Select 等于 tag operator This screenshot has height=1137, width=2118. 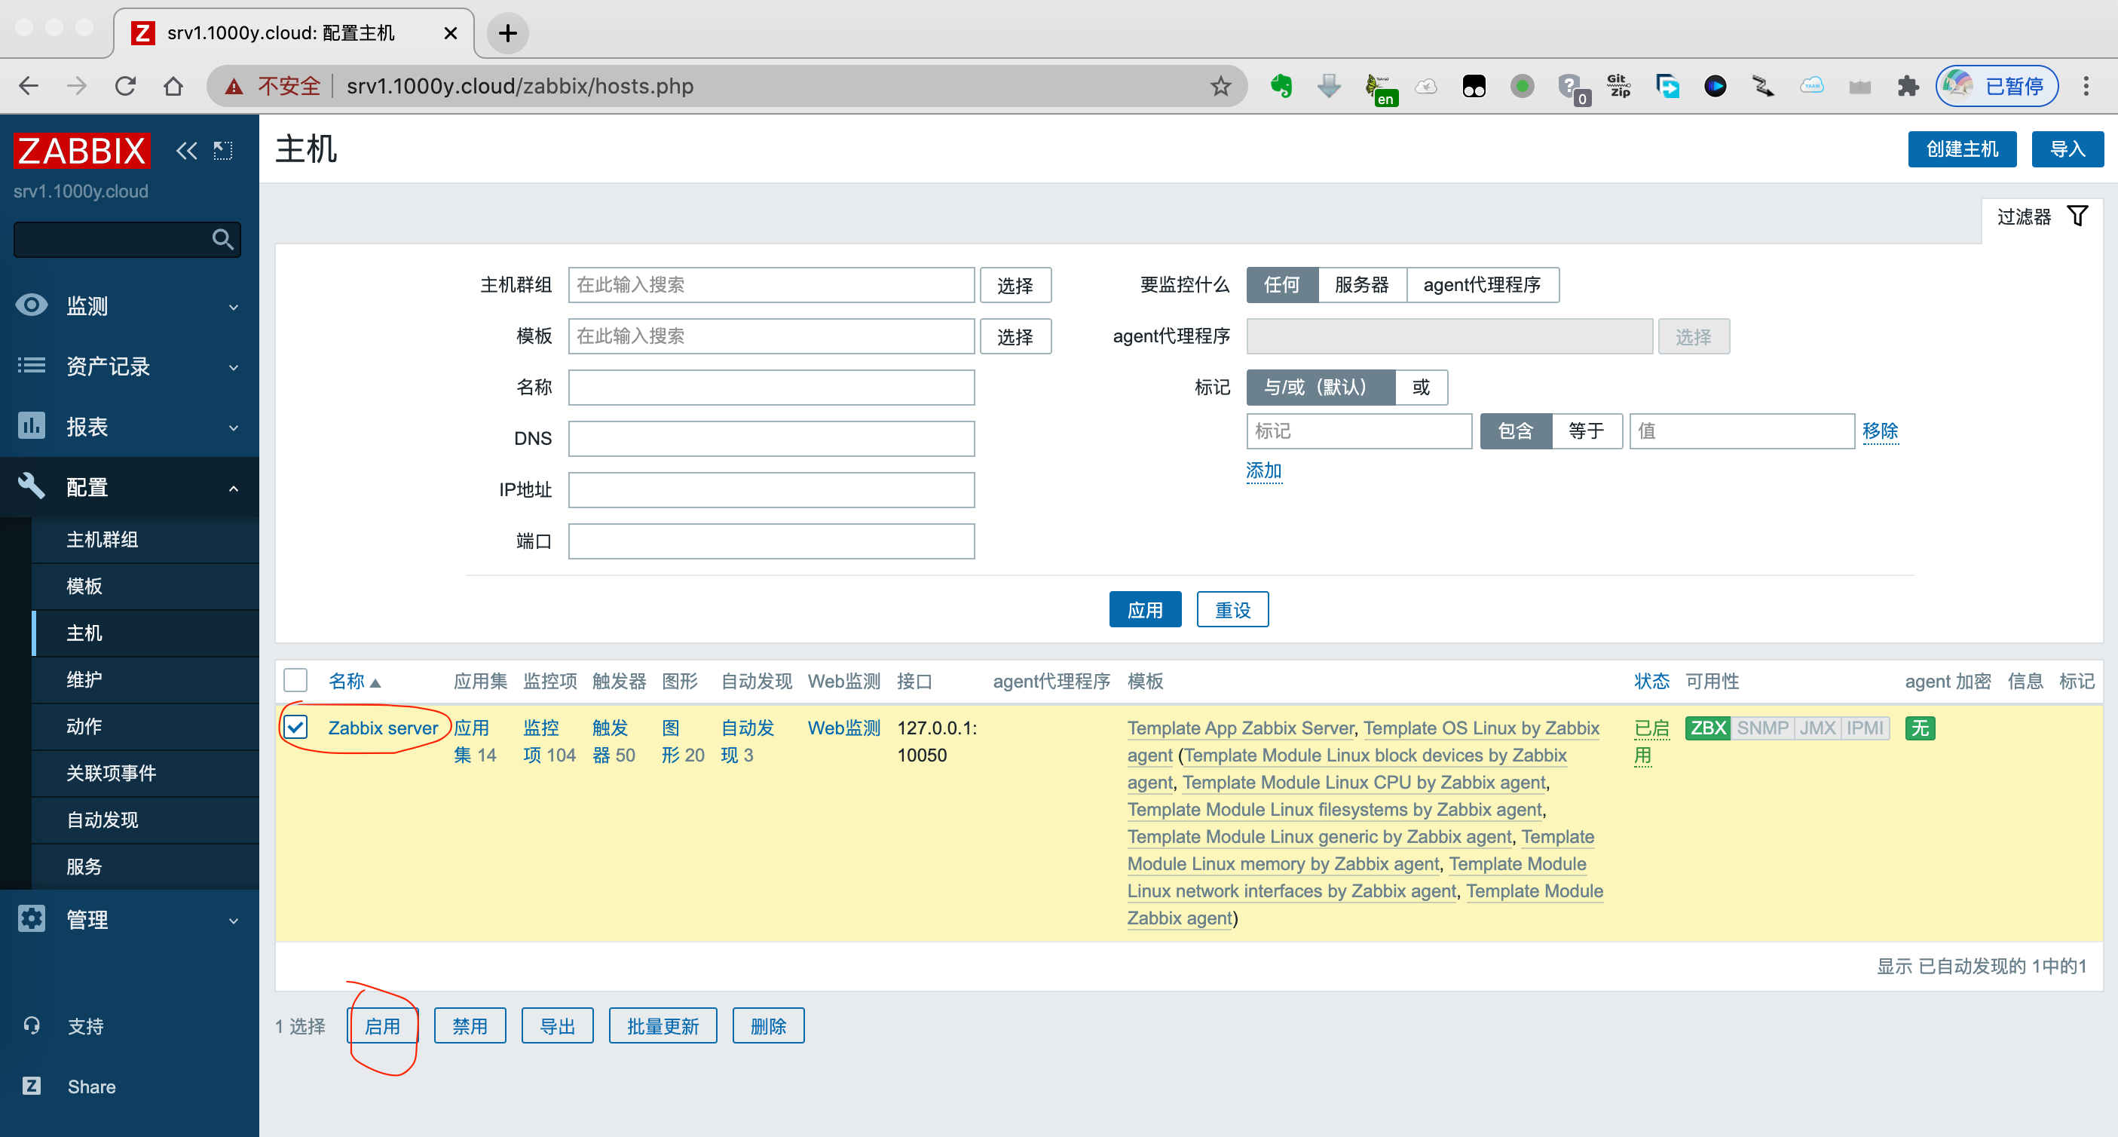pyautogui.click(x=1586, y=431)
